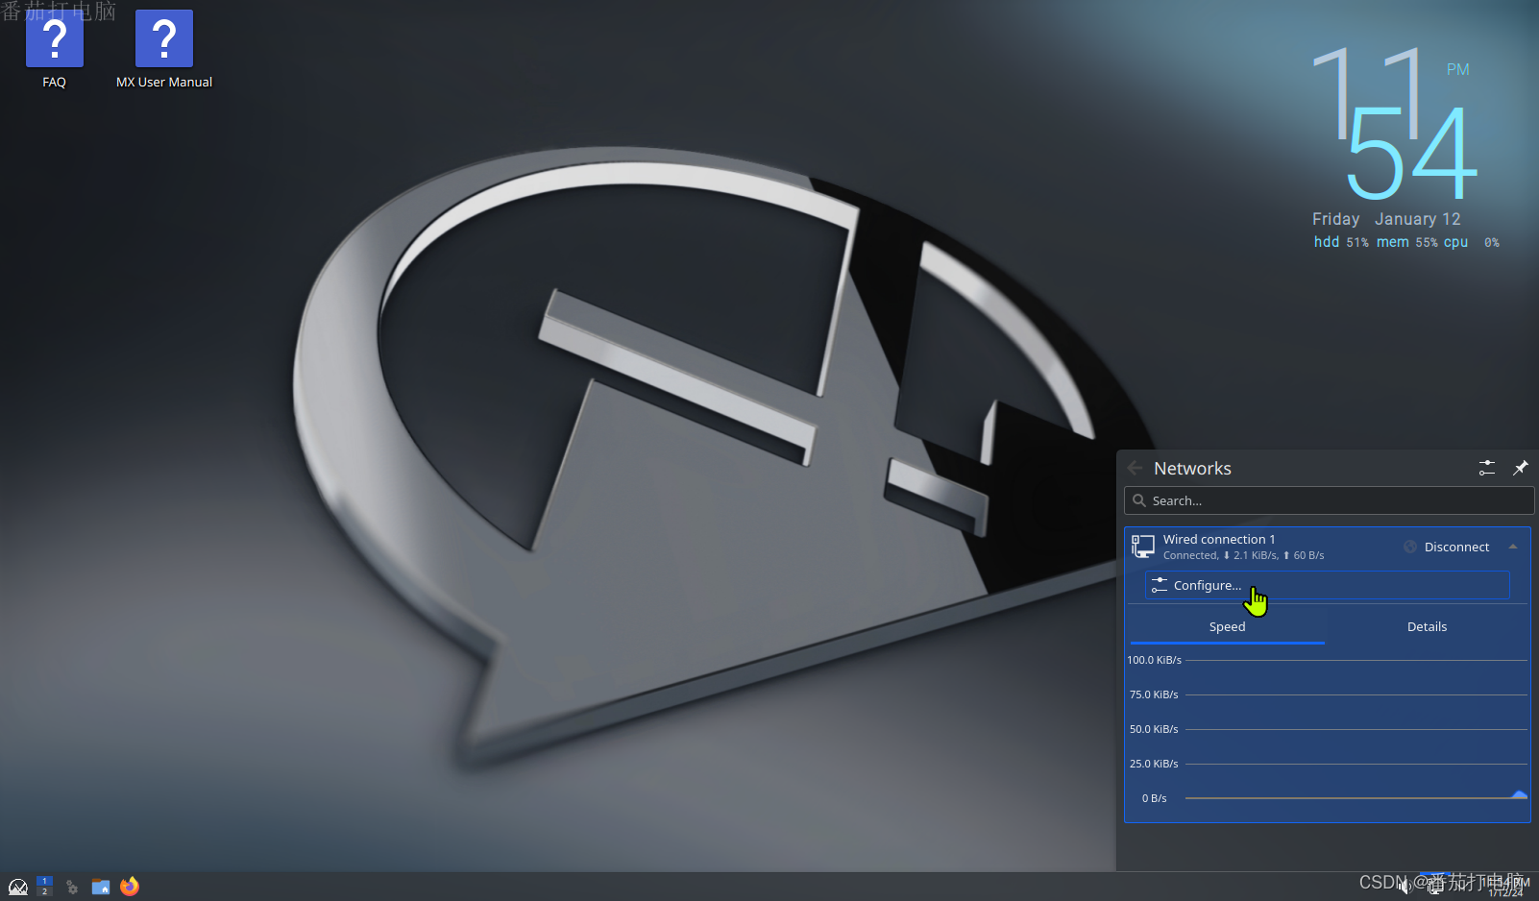
Task: Click the hdd 51% usage readout
Action: 1341,242
